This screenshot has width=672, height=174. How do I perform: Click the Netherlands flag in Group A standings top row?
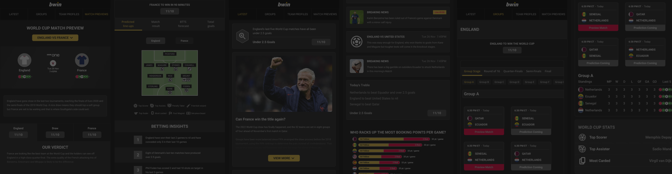click(581, 90)
